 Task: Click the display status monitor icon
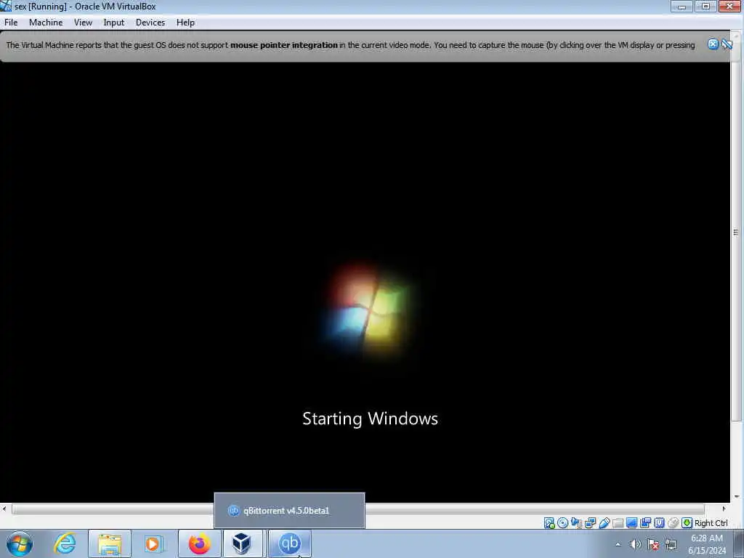pos(631,523)
